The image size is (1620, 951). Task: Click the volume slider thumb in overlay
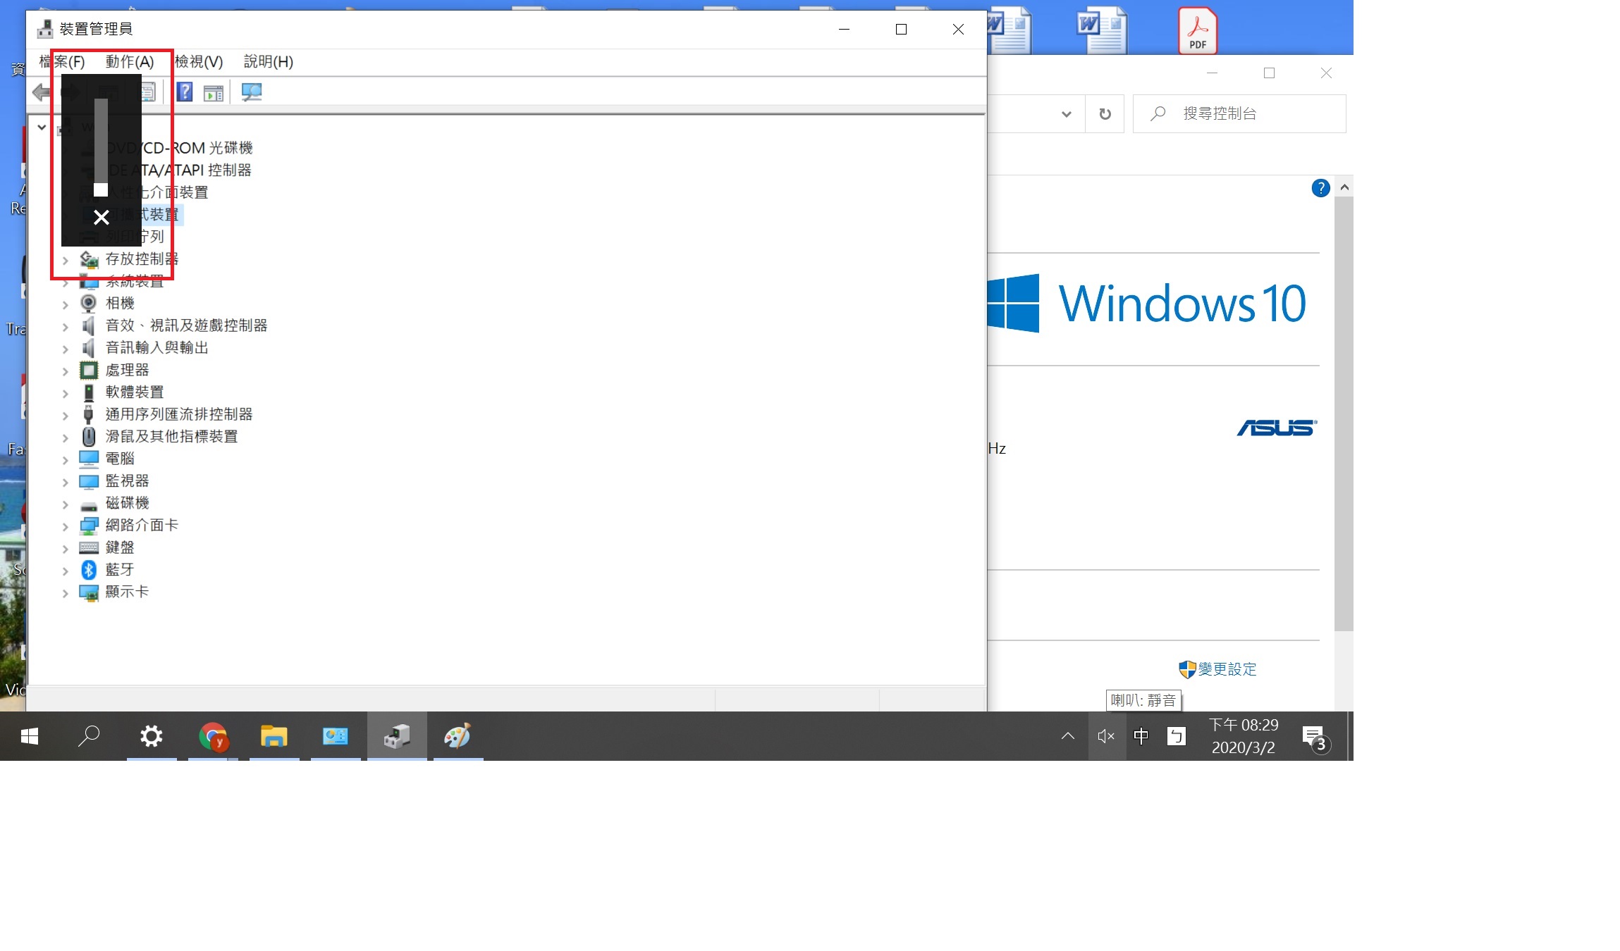(x=101, y=189)
